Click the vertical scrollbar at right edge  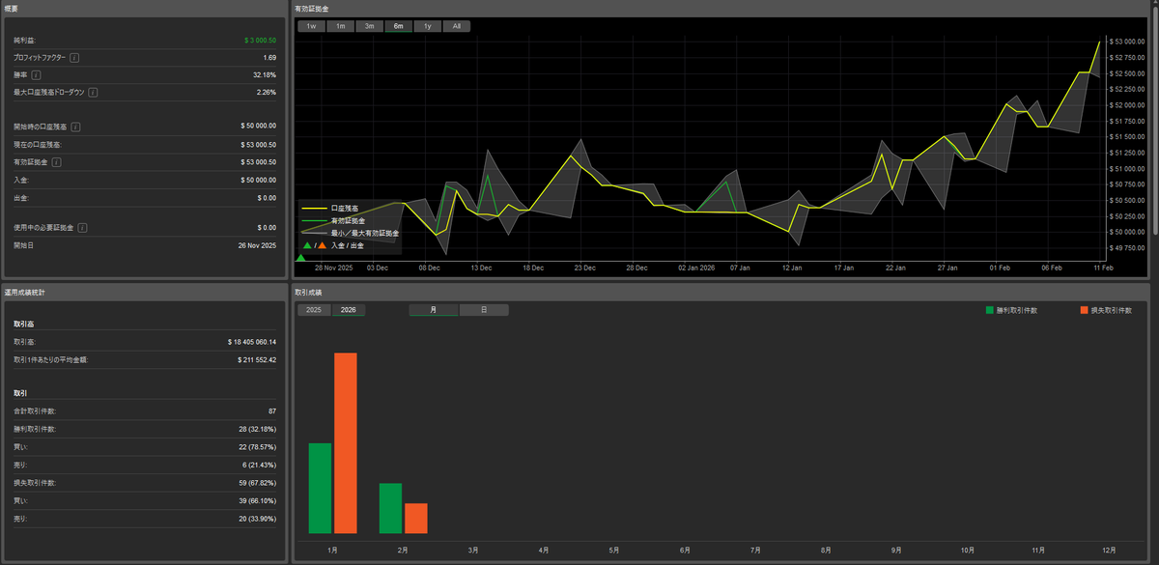pos(1154,119)
